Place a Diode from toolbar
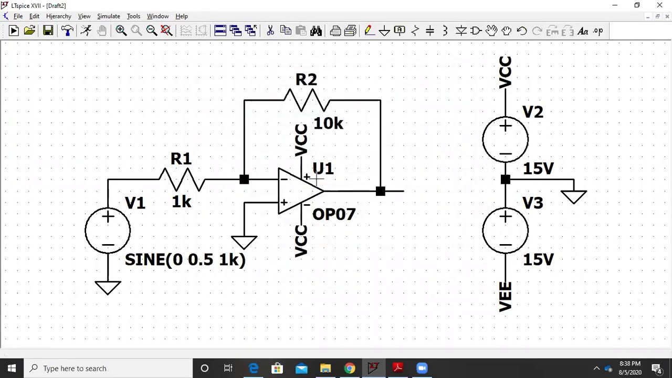Screen dimensions: 672x378 tap(461, 31)
